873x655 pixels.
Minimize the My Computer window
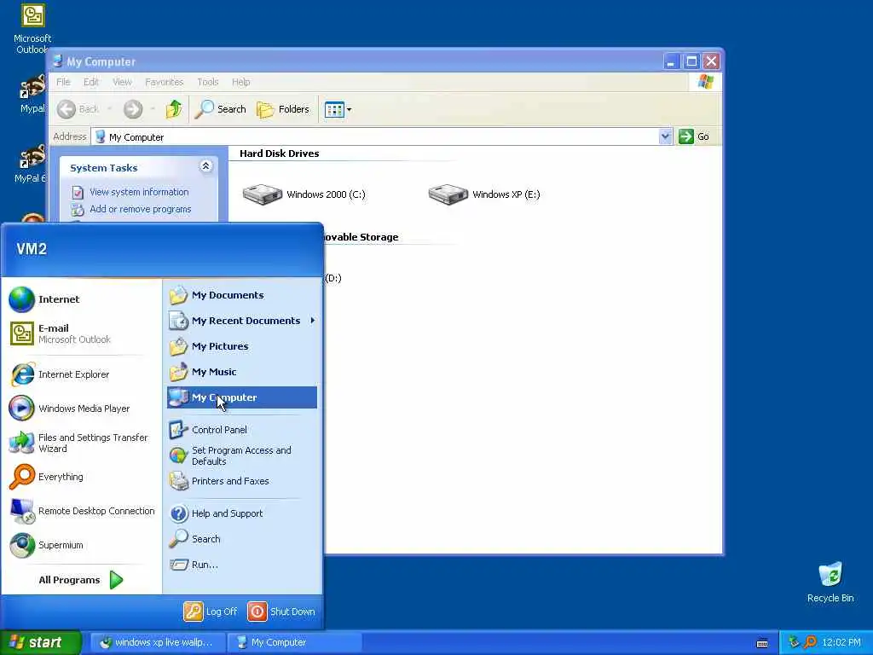(x=671, y=61)
